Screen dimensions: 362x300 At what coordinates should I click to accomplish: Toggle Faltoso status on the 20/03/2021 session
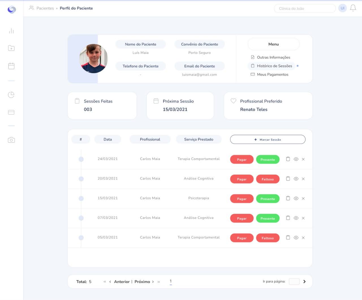[268, 179]
